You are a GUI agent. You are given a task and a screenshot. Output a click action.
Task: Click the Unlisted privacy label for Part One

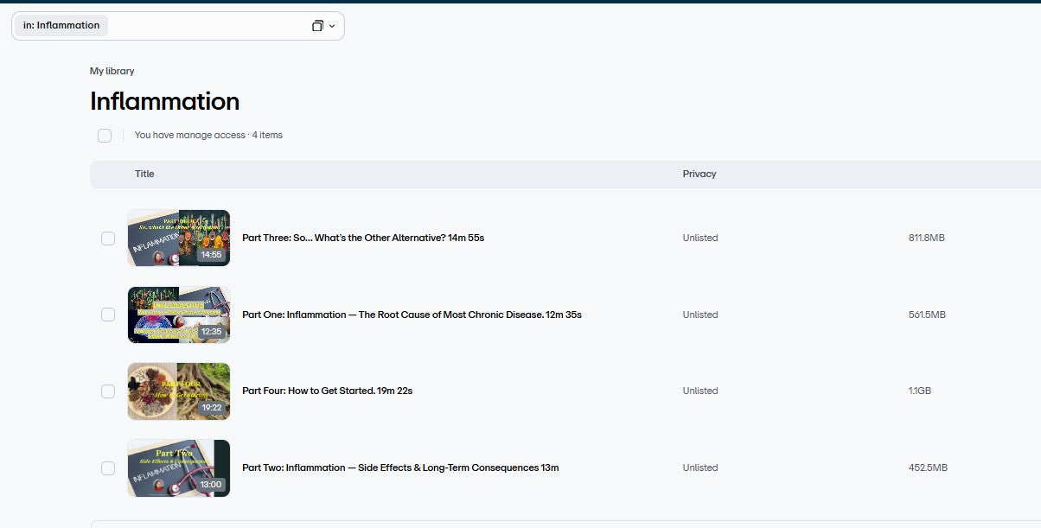[699, 315]
